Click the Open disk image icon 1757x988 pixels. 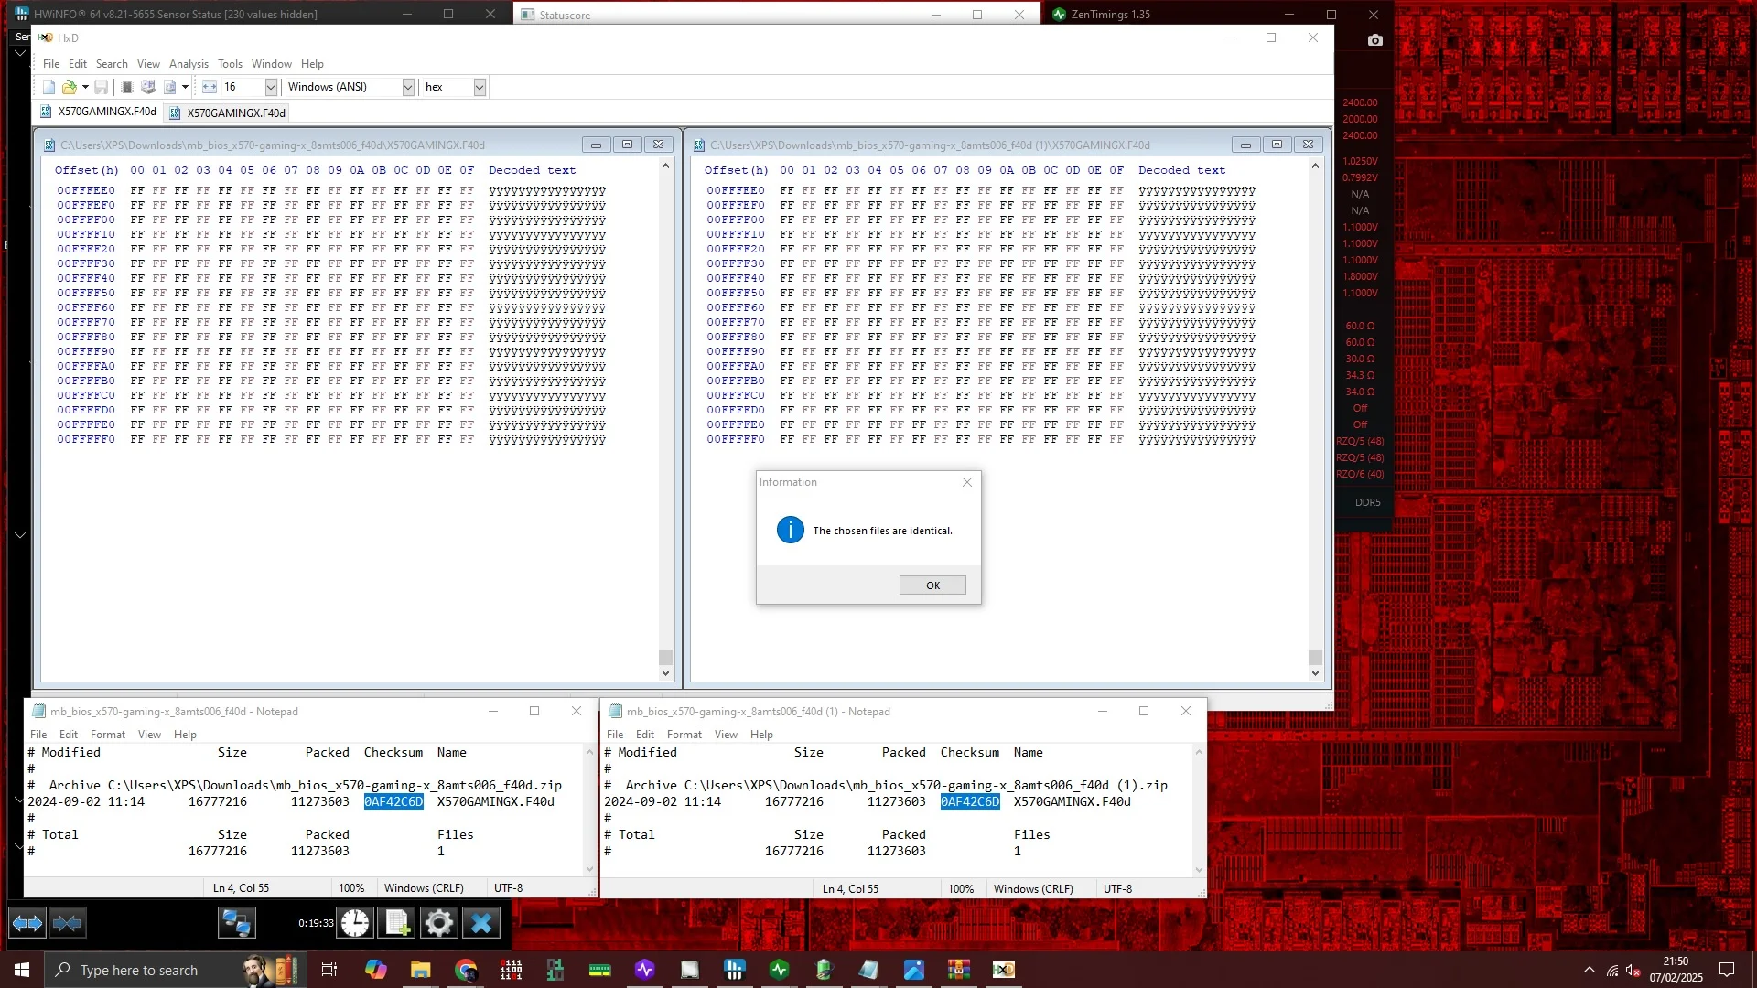click(x=169, y=87)
